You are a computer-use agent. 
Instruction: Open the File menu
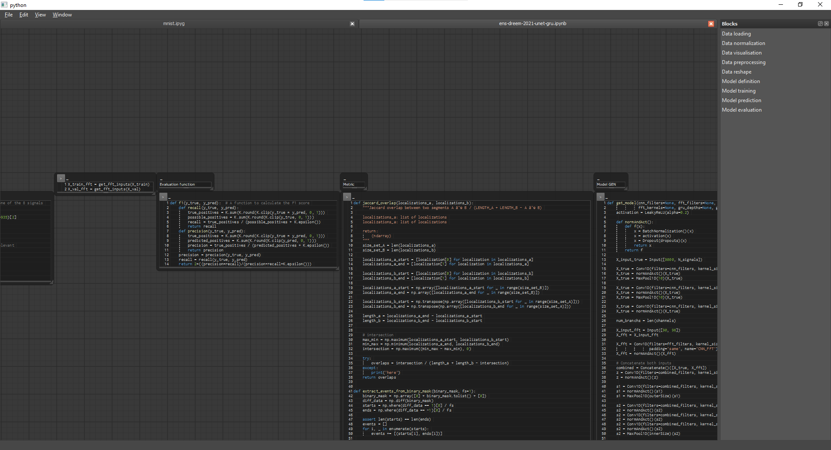pos(9,15)
